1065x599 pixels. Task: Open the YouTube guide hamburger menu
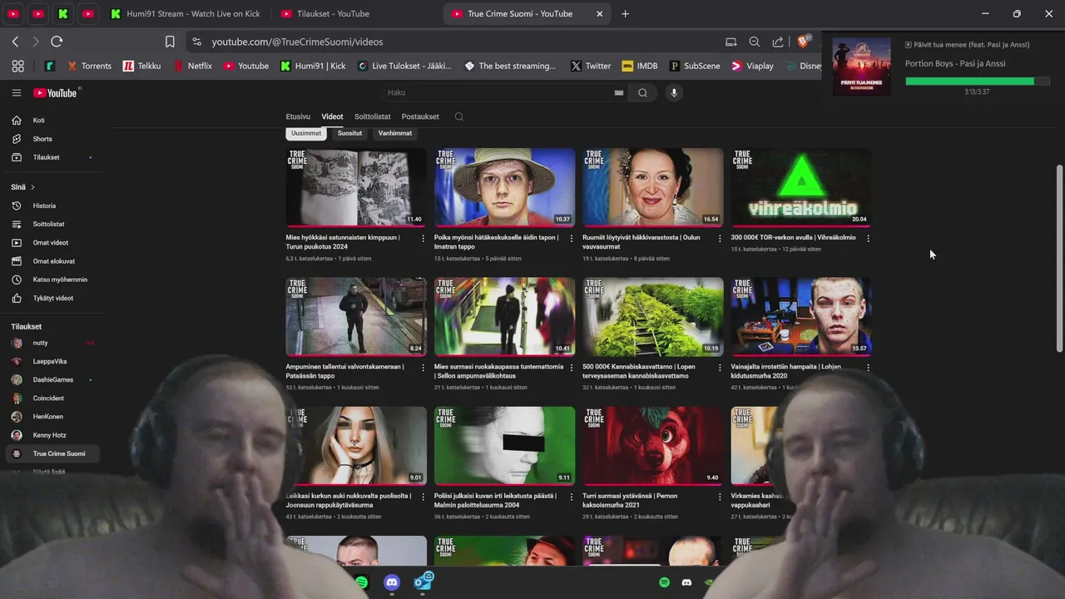16,93
